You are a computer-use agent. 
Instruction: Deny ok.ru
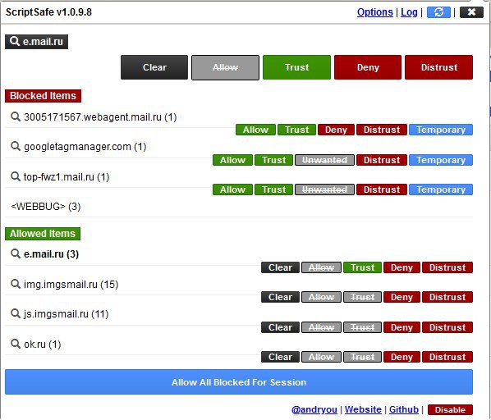(x=402, y=357)
